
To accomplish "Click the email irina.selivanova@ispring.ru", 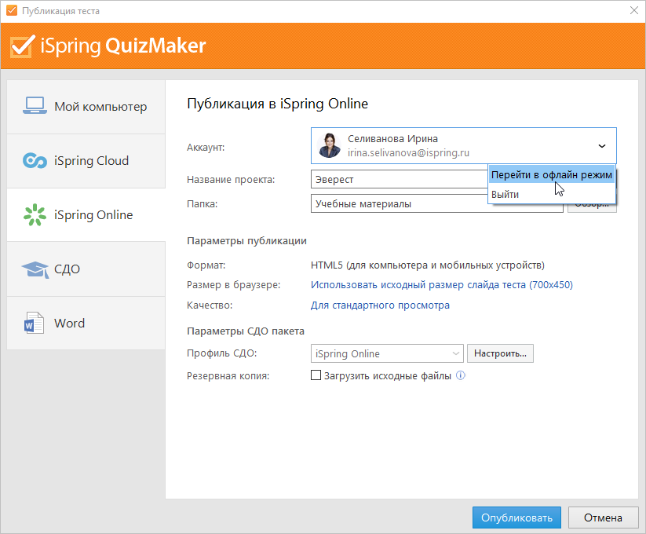I will tap(408, 153).
